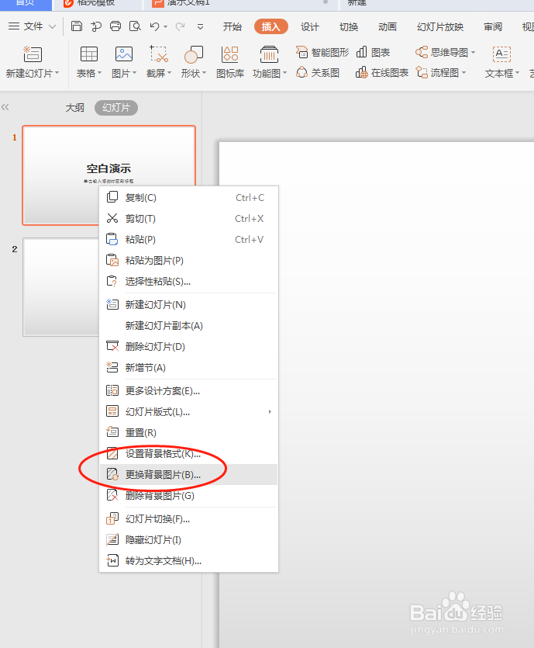The image size is (534, 648).
Task: Insert a 关系图 relationship diagram
Action: tap(318, 73)
